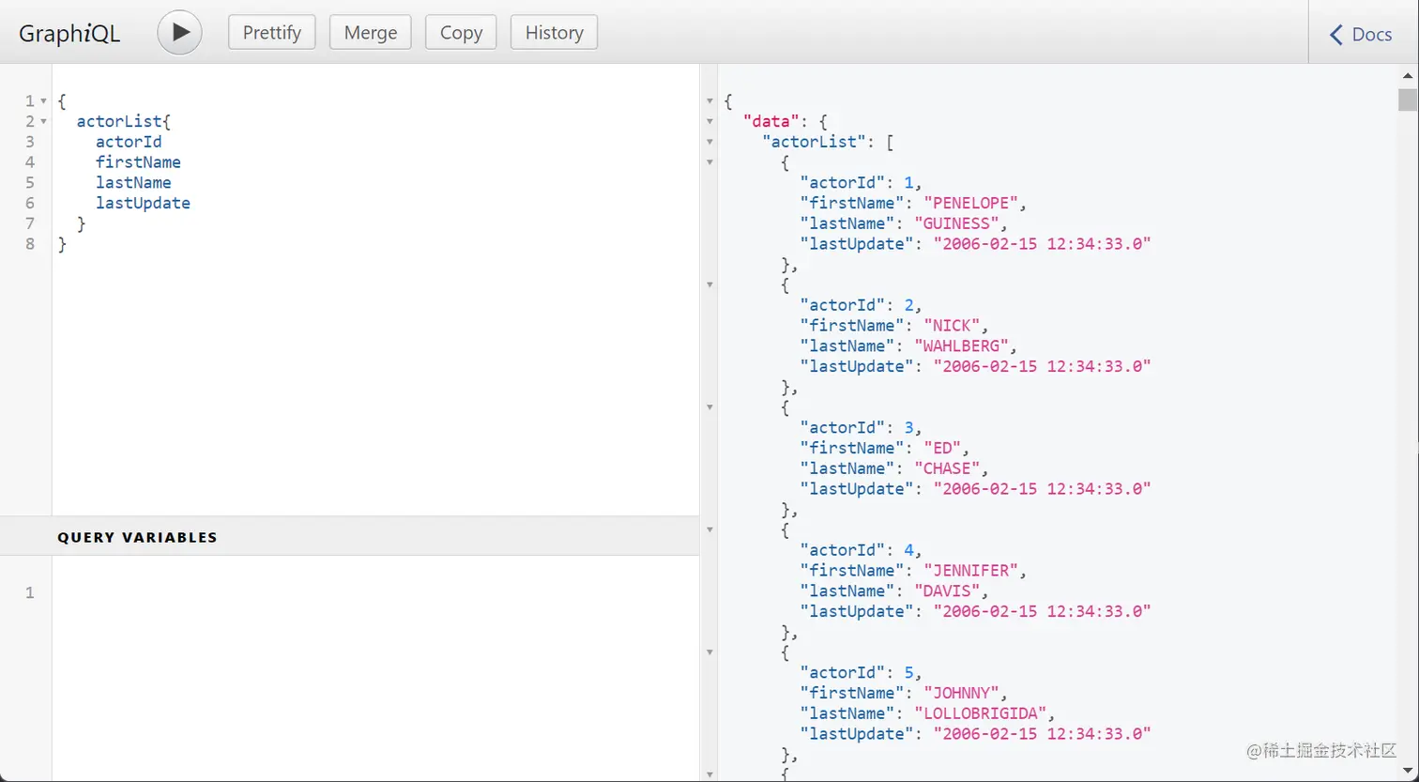
Task: Click the Prettify button
Action: (272, 33)
